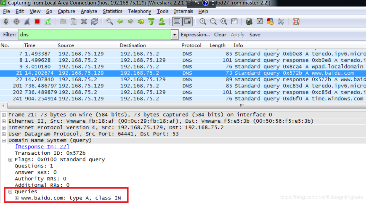Collapse the Queries tree node
Image resolution: width=366 pixels, height=203 pixels.
(x=10, y=192)
